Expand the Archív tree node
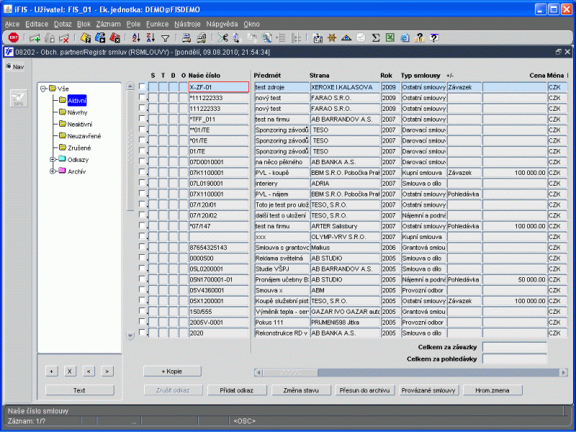Screen dimensions: 576x432 tap(53, 171)
